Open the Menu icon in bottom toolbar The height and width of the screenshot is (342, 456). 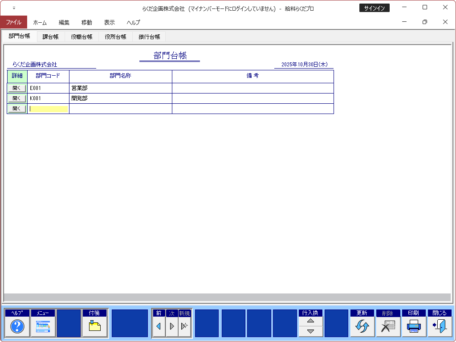(43, 327)
